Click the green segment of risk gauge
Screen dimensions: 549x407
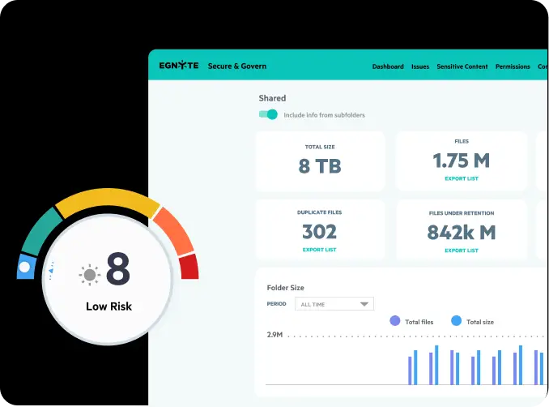click(x=41, y=232)
